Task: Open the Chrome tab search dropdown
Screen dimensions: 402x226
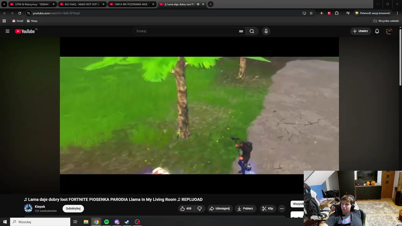Action: coord(4,4)
